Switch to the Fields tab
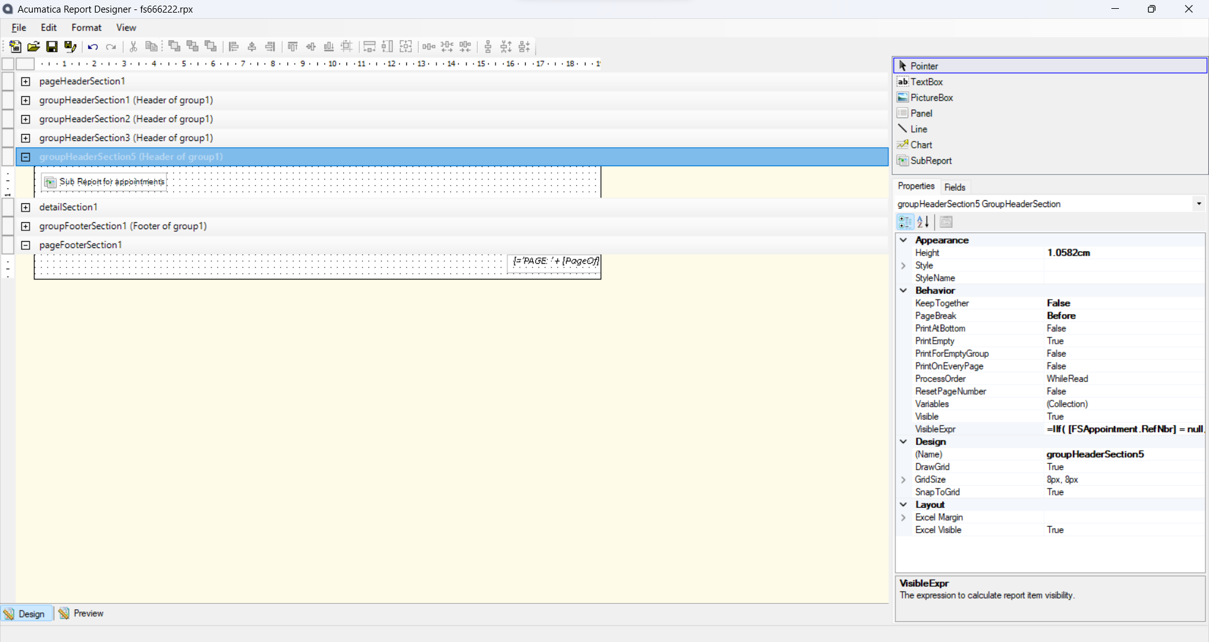Image resolution: width=1209 pixels, height=642 pixels. [955, 187]
